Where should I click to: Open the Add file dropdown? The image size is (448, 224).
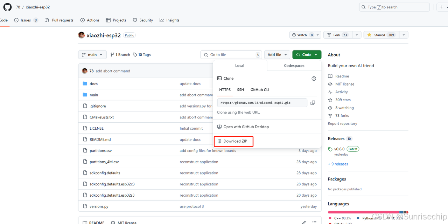click(277, 55)
